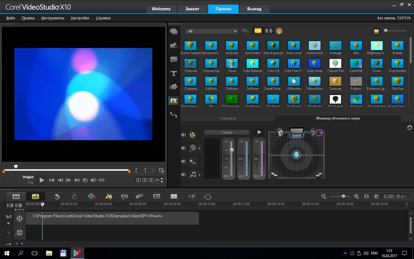Screen dimensions: 414x259
Task: Expand the music track dropdown arrow
Action: coord(199,175)
